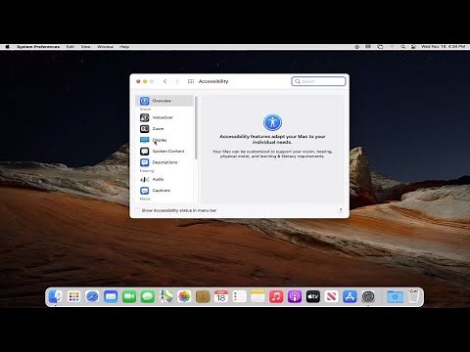Open Calendar from the Dock
The width and height of the screenshot is (470, 352).
point(221,296)
